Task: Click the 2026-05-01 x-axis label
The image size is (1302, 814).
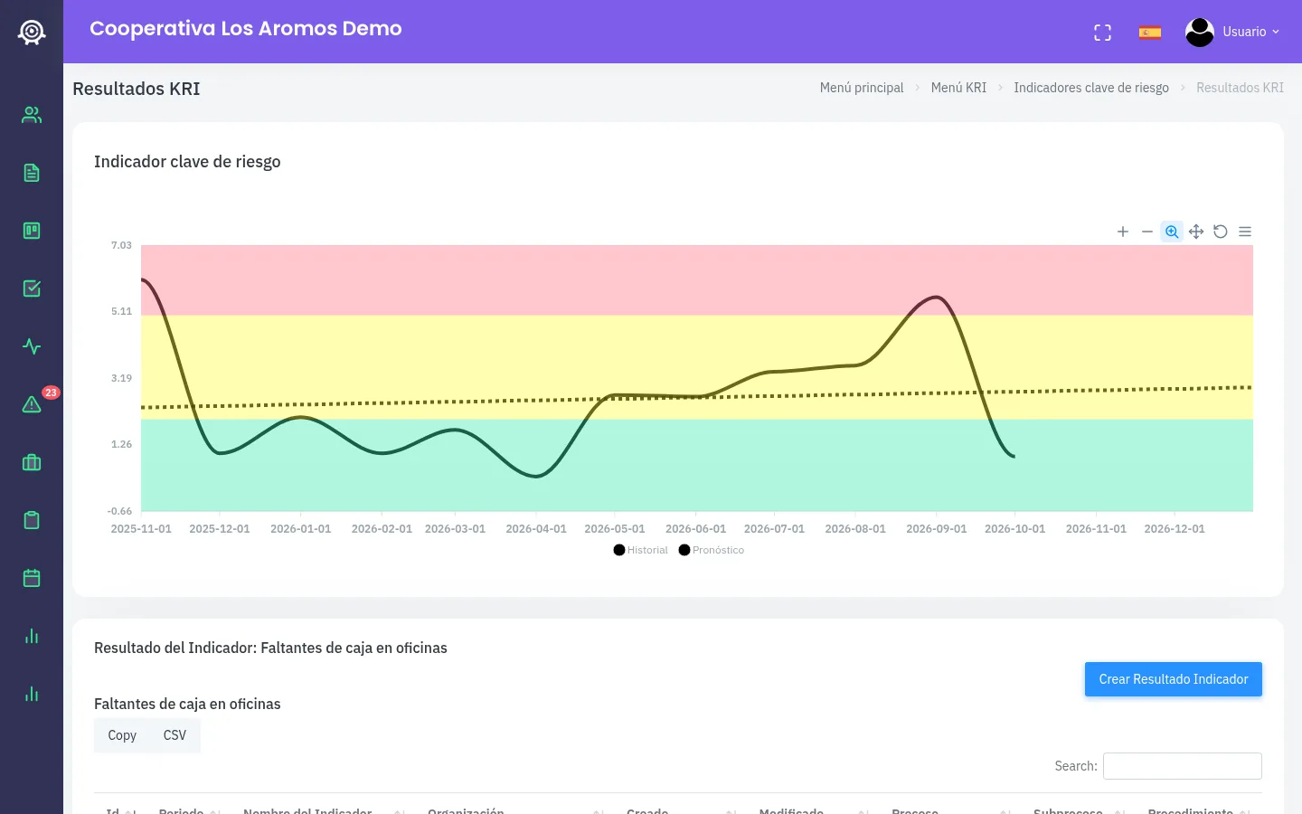Action: 615,529
